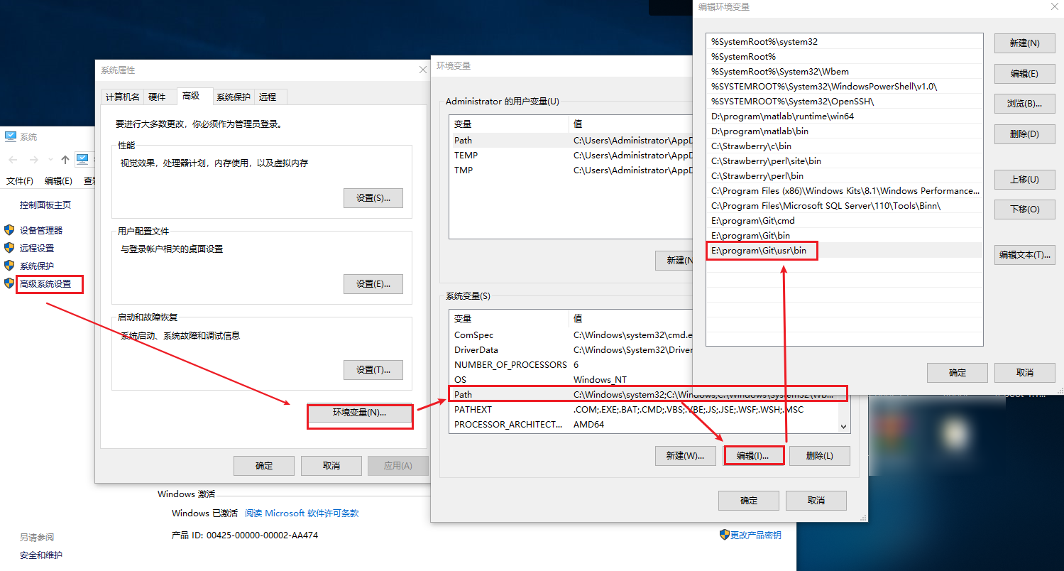Select user variable TEMP row

coord(571,155)
